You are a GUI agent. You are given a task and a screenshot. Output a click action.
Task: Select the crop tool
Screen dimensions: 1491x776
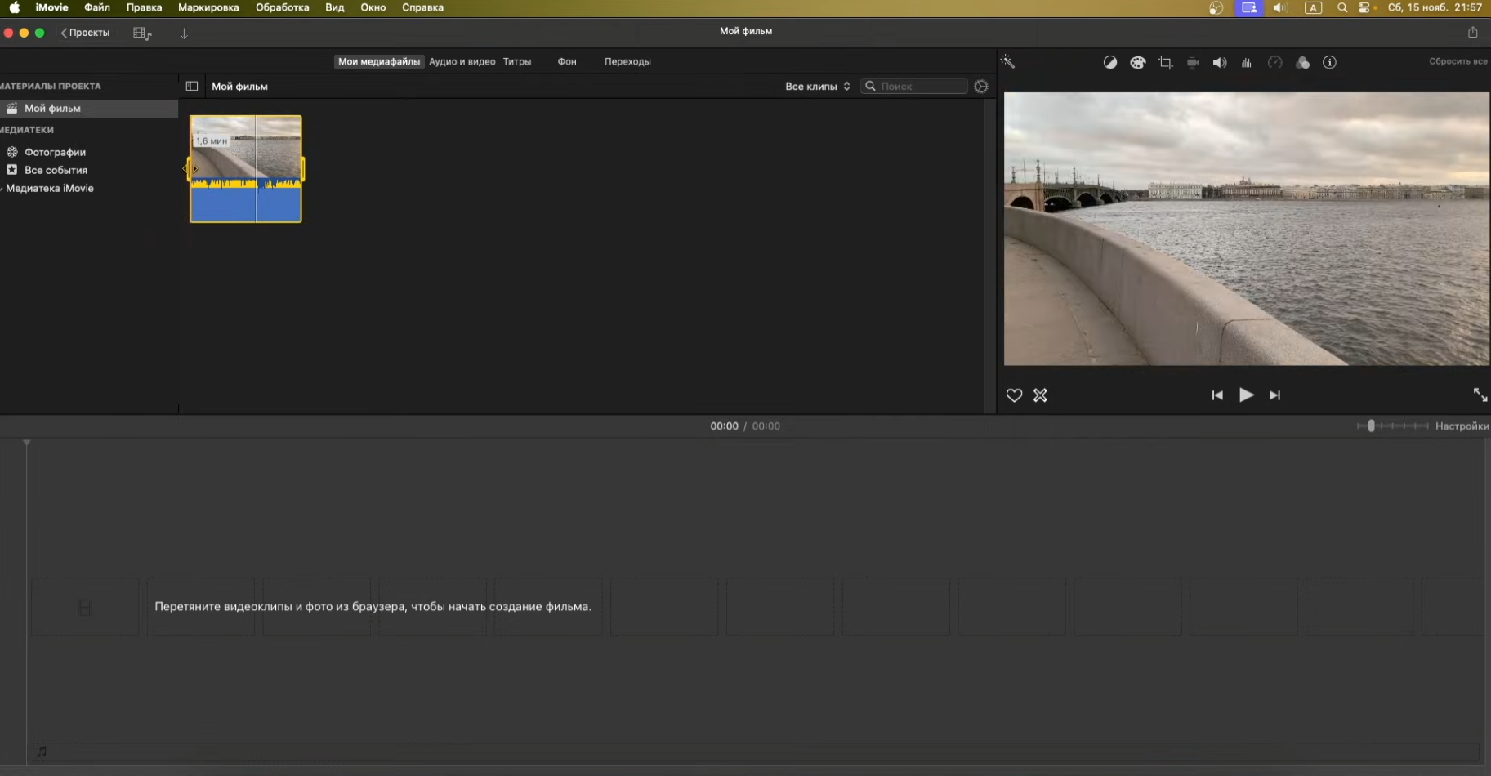(x=1166, y=63)
